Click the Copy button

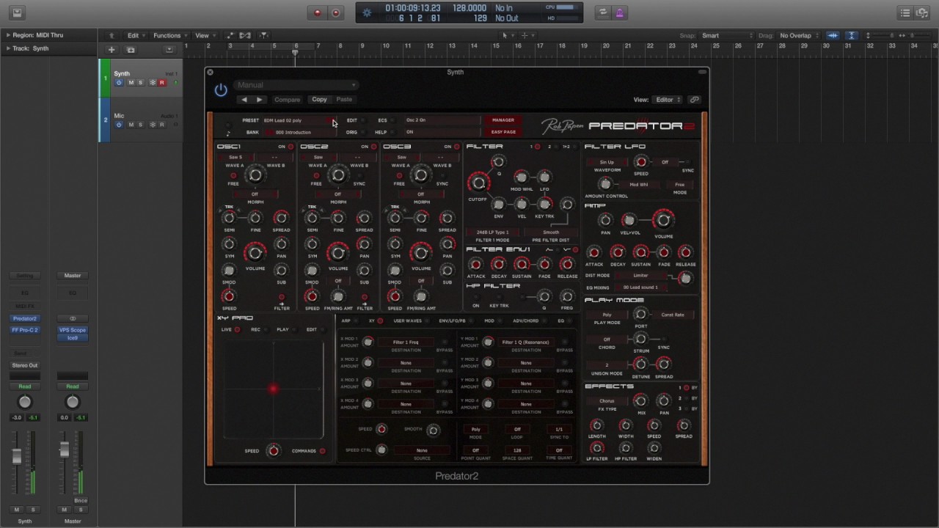[319, 100]
